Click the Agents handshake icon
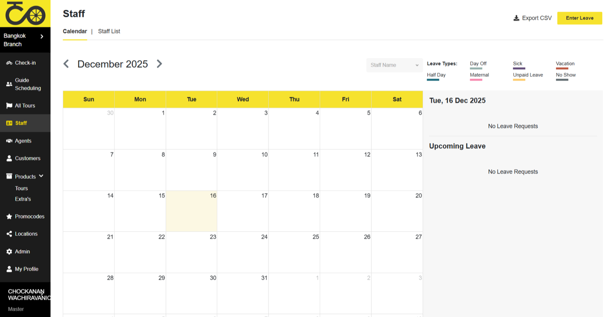614x317 pixels. 9,141
